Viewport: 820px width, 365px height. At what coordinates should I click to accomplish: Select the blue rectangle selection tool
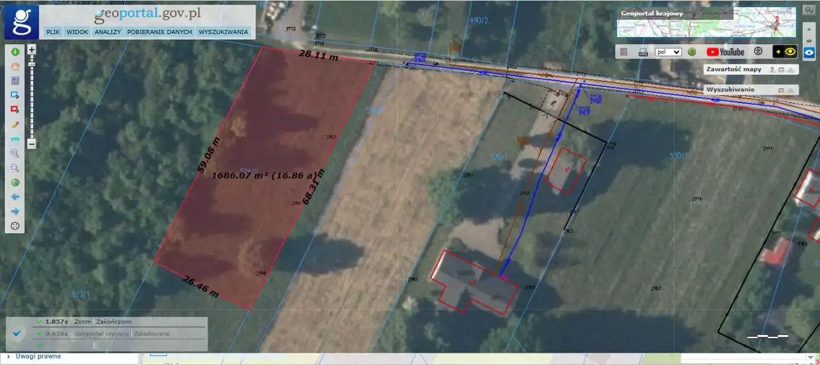(x=15, y=95)
